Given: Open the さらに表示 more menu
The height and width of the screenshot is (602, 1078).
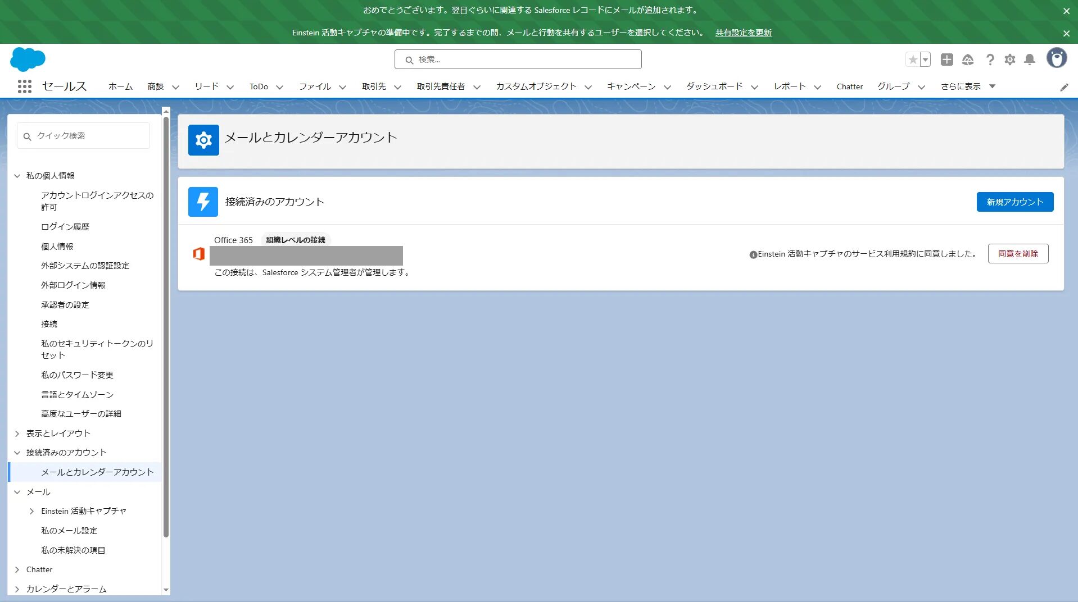Looking at the screenshot, I should [968, 86].
